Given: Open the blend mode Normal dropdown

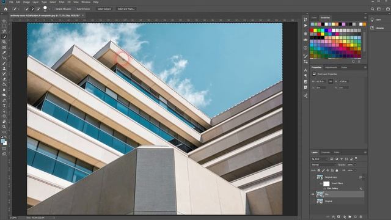Looking at the screenshot, I should (323, 165).
